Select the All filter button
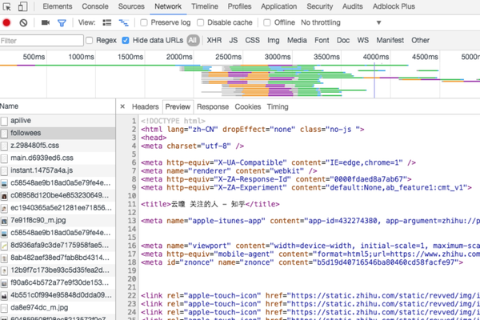Viewport: 480px width, 320px height. tap(193, 40)
